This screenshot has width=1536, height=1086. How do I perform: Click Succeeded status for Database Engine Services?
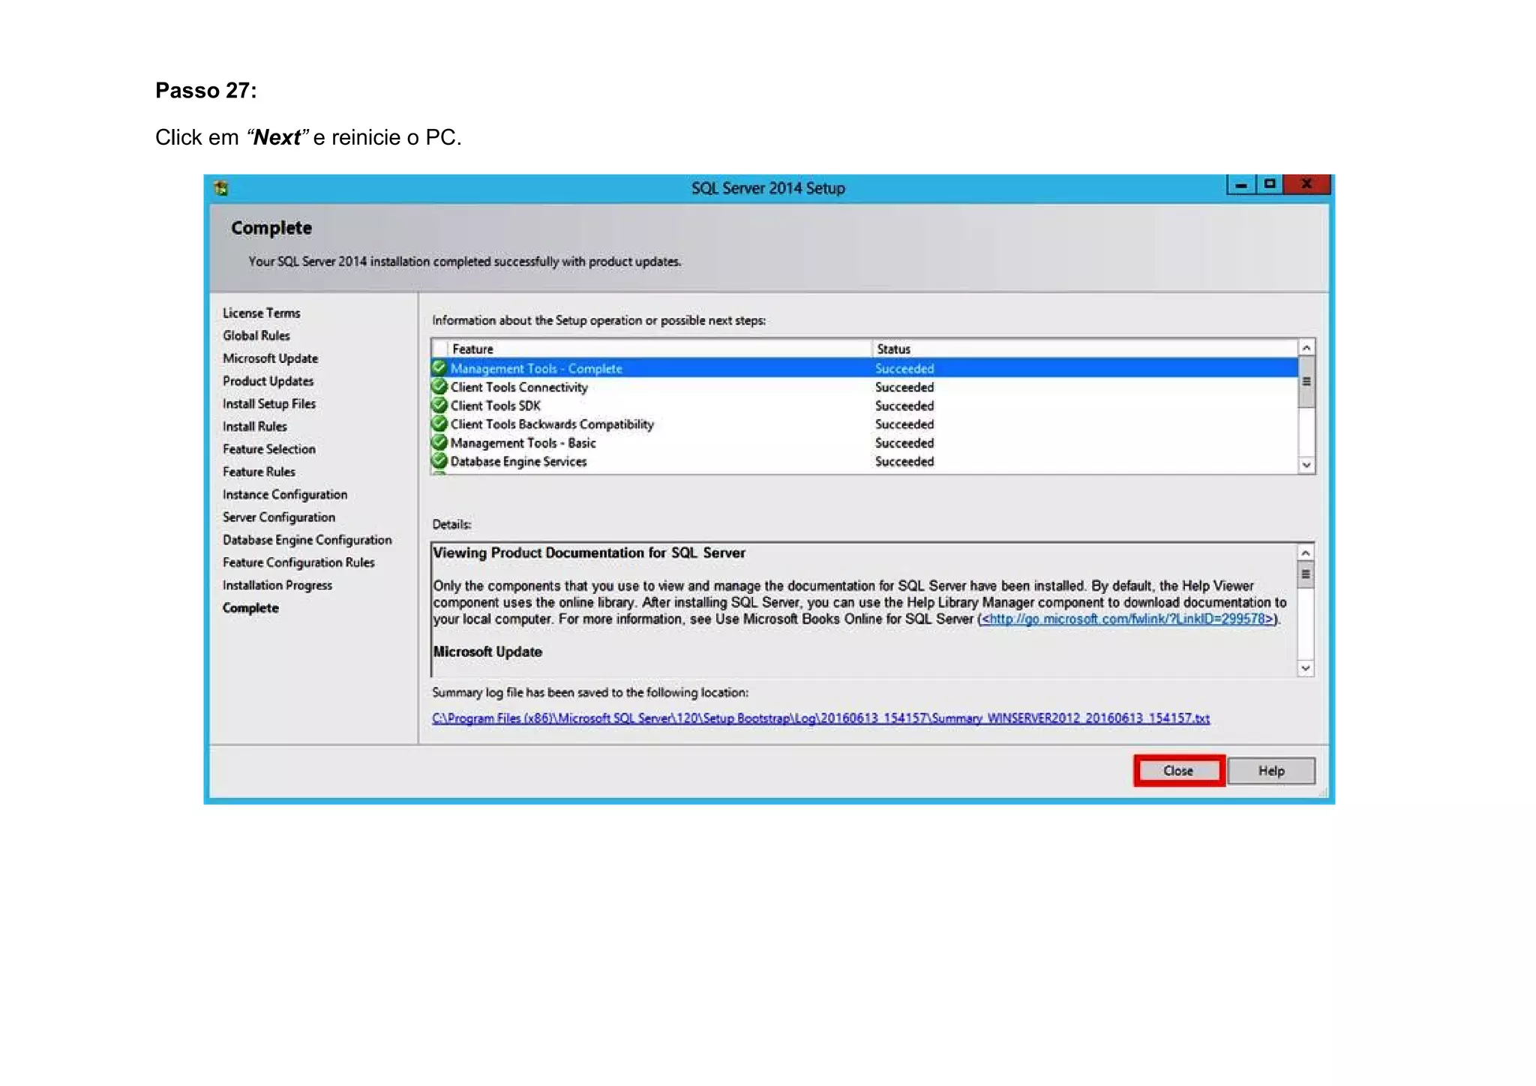click(904, 462)
